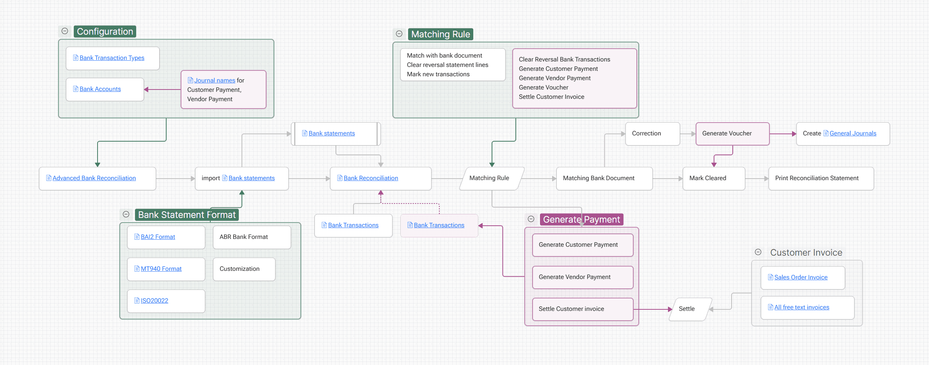Image resolution: width=929 pixels, height=365 pixels.
Task: Open the Advanced Bank Reconciliation link
Action: [x=94, y=178]
